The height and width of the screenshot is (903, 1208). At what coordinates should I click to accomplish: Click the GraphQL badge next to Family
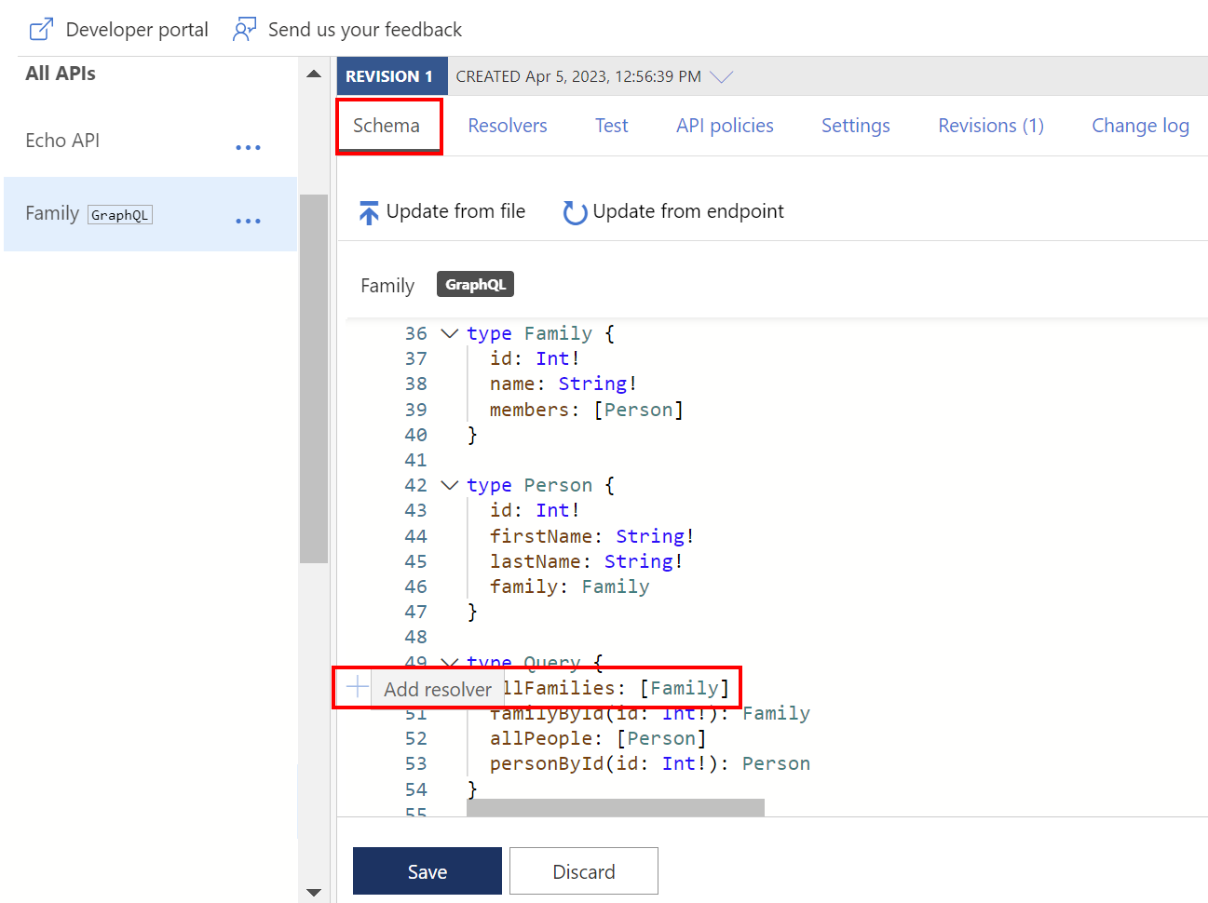pos(475,284)
